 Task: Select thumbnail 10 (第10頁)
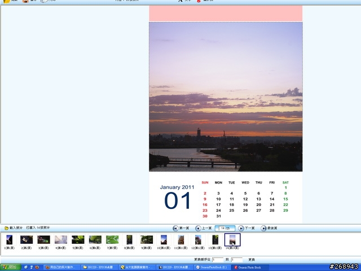164,240
